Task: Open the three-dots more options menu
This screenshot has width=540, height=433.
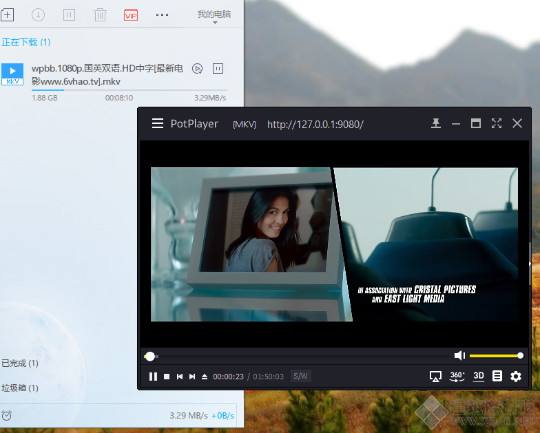Action: pos(162,15)
